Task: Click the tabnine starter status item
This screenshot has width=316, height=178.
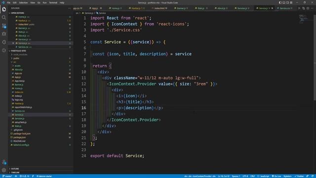Action: (44, 176)
